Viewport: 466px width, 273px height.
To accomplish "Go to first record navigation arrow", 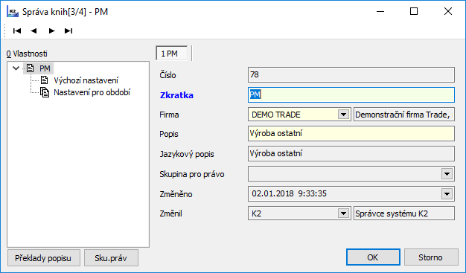I will point(17,30).
